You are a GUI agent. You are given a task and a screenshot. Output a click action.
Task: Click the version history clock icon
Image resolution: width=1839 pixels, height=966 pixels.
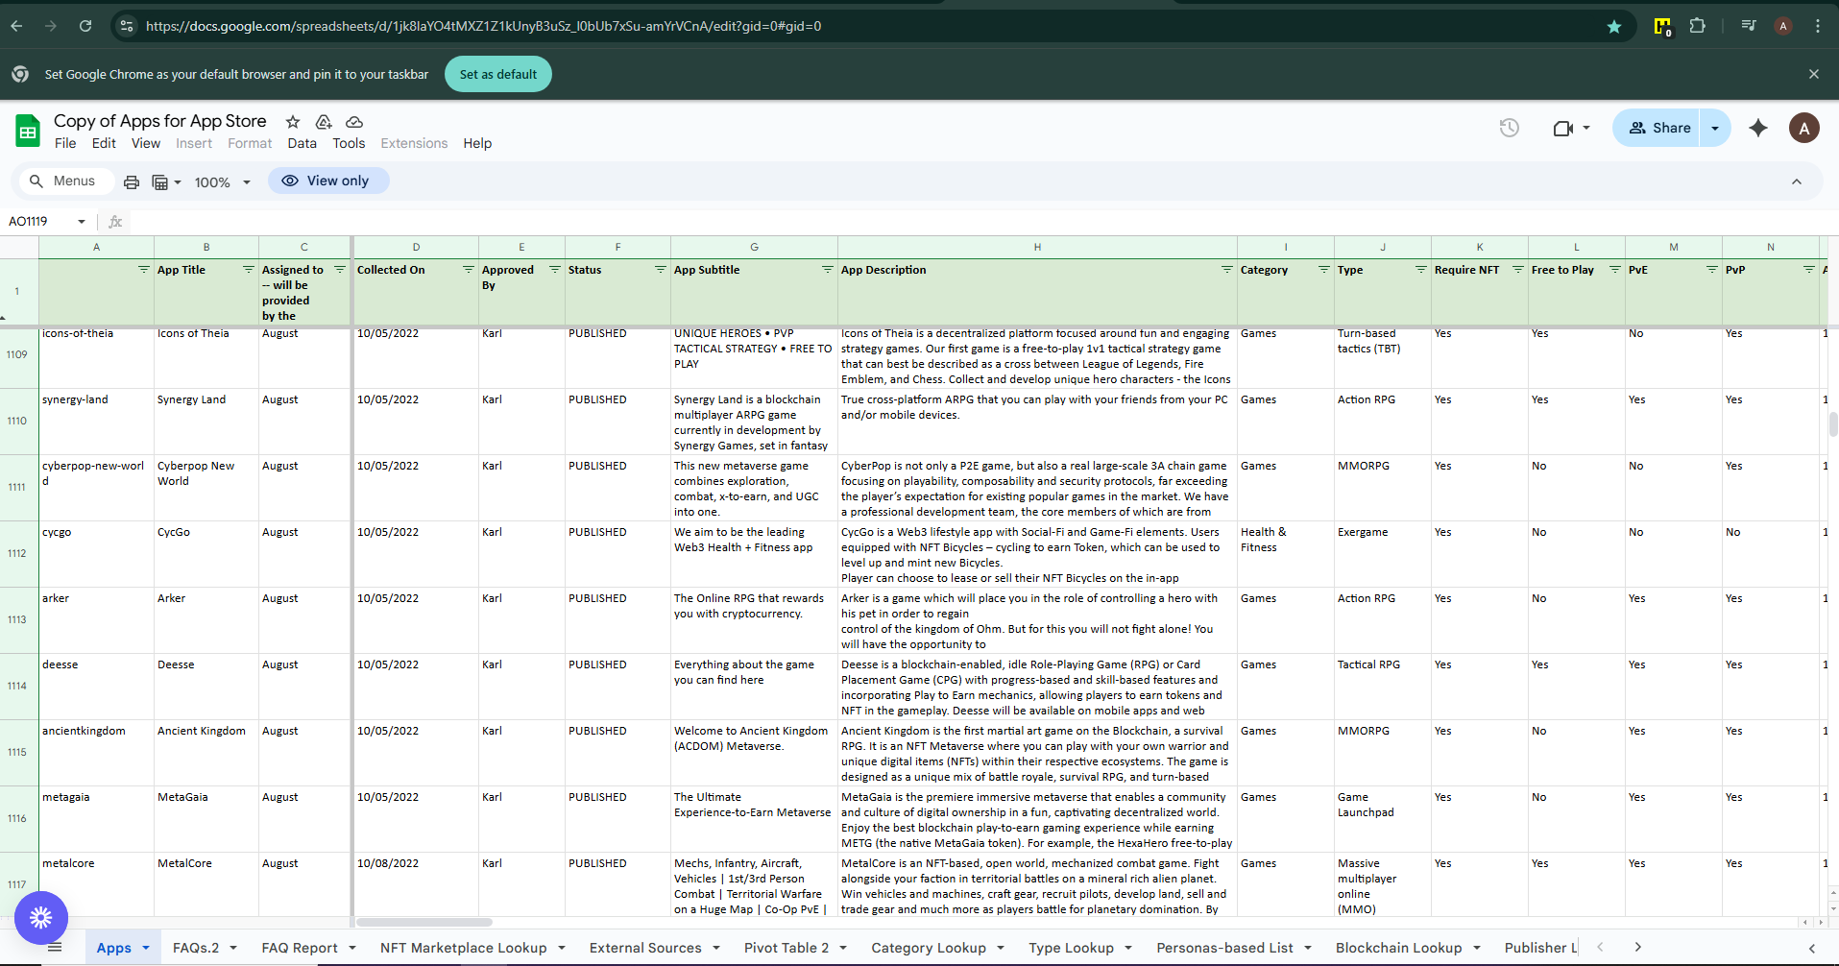1509,128
